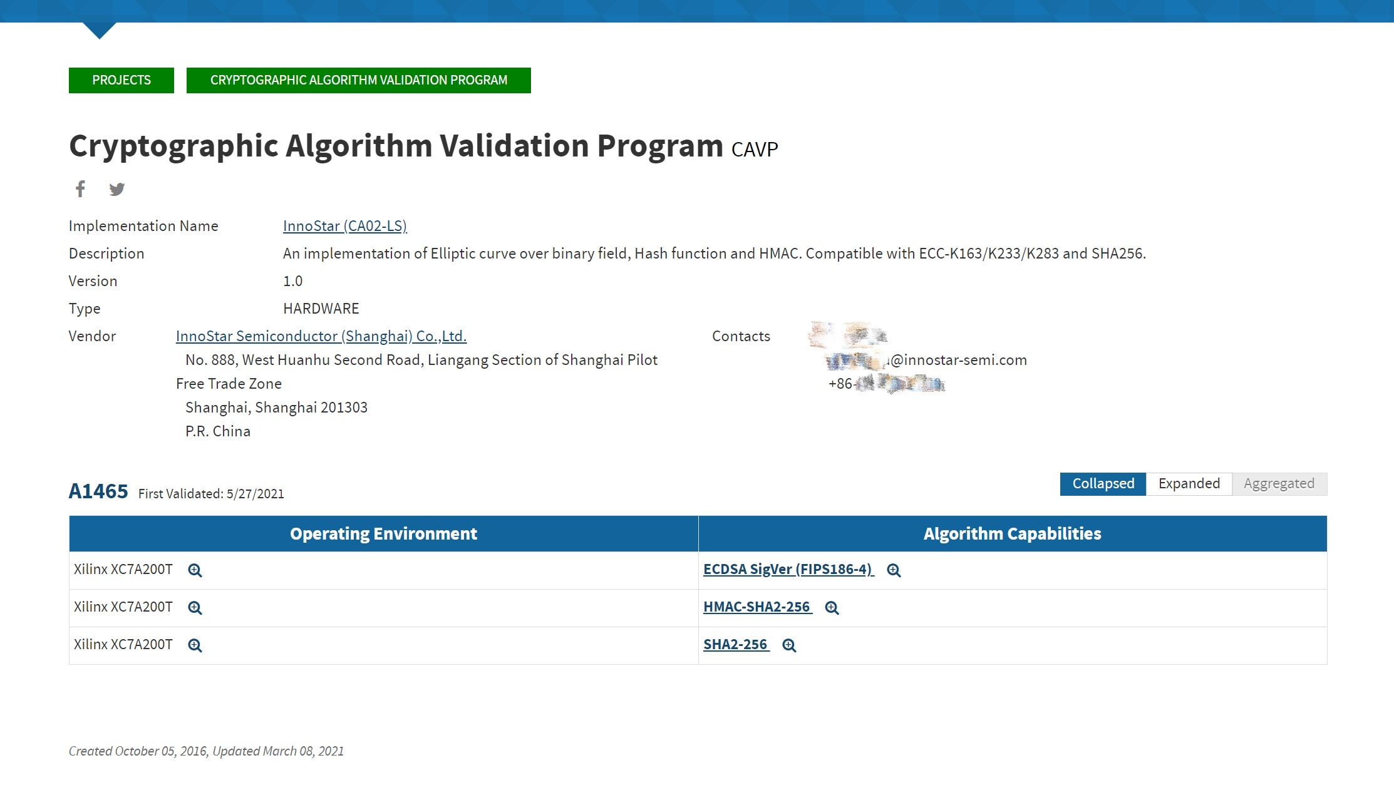
Task: Open the PROJECTS breadcrumb
Action: coord(121,80)
